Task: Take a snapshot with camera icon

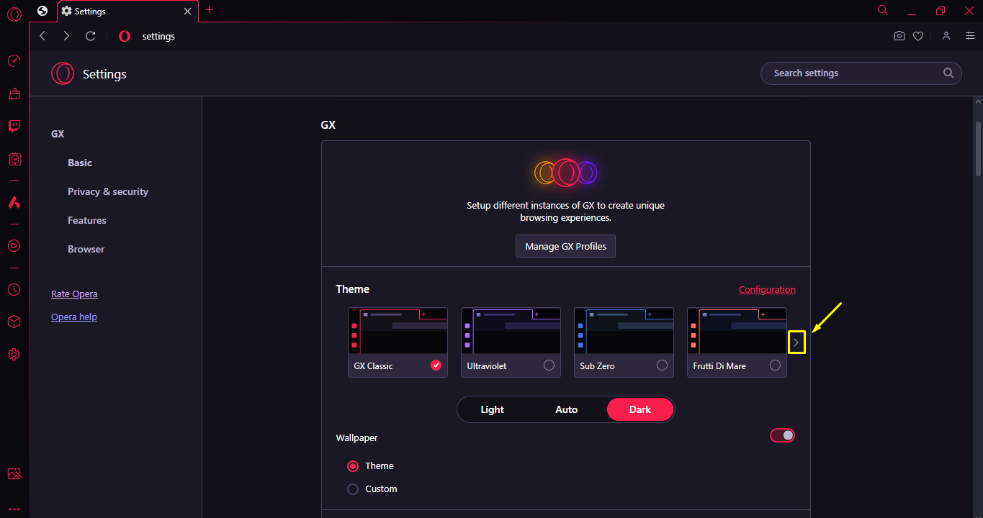Action: [899, 36]
